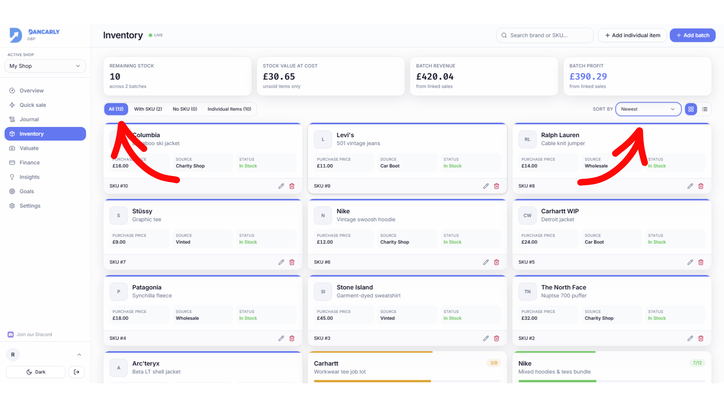Click the Carhartt batch progress bar
The height and width of the screenshot is (407, 724).
[407, 381]
